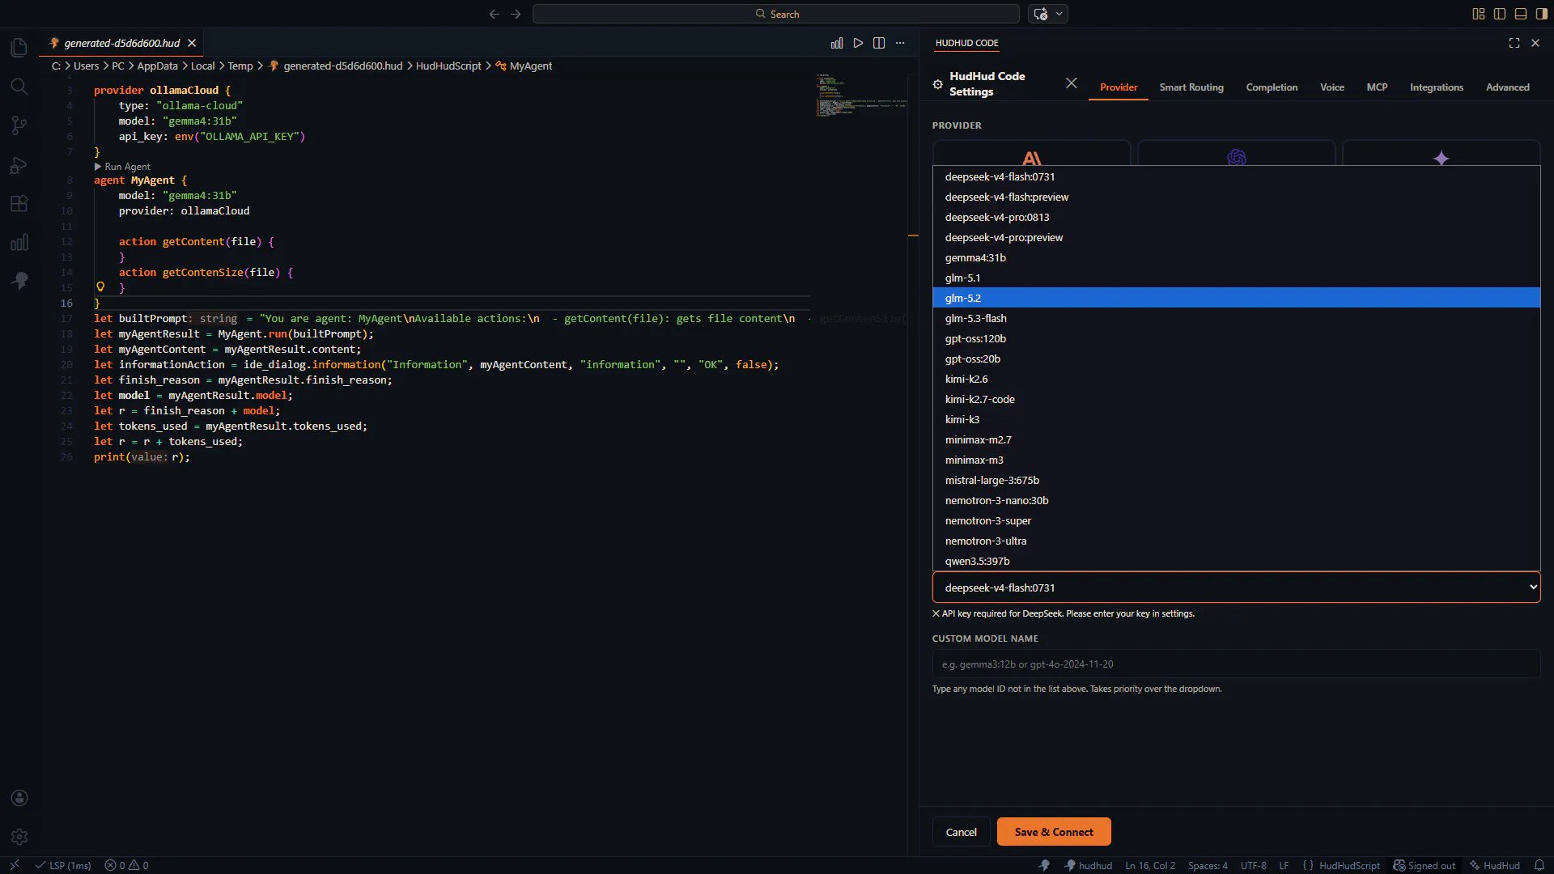The width and height of the screenshot is (1554, 874).
Task: Toggle the primary side bar layout icon
Action: [x=1500, y=14]
